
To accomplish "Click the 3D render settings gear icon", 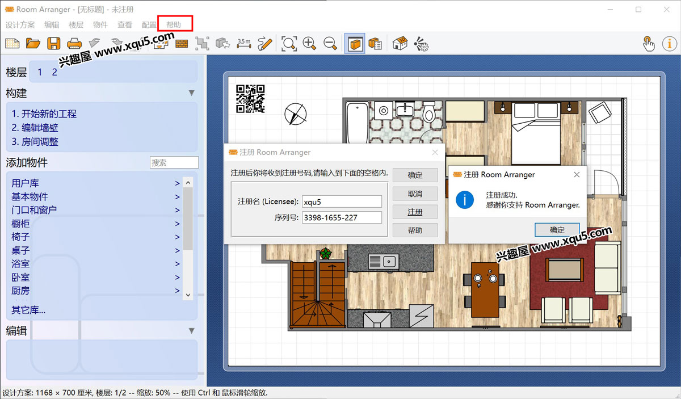I will click(421, 43).
